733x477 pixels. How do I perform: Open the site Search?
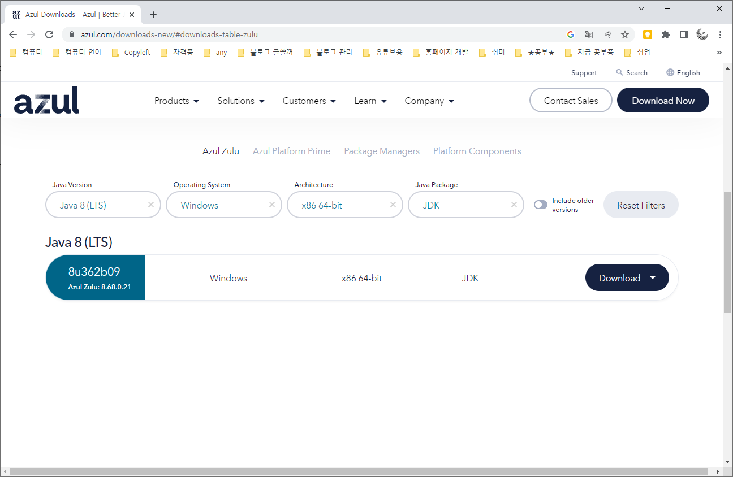[632, 73]
